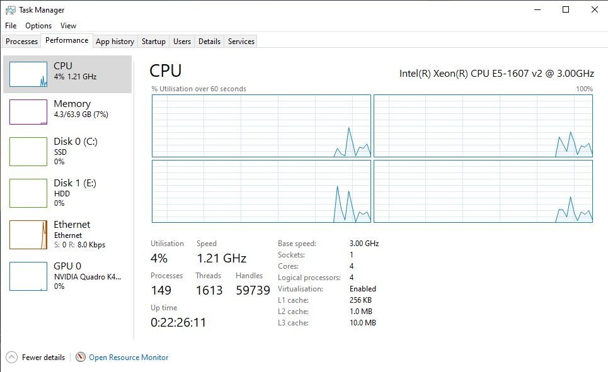Open the Disk 1 (E:) HDD graph
Viewport: 608px width, 372px height.
(28, 193)
